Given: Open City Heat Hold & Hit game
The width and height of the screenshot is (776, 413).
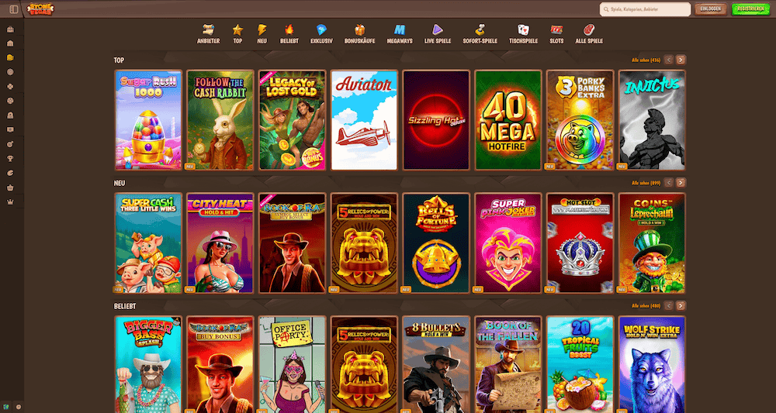Looking at the screenshot, I should [x=220, y=243].
